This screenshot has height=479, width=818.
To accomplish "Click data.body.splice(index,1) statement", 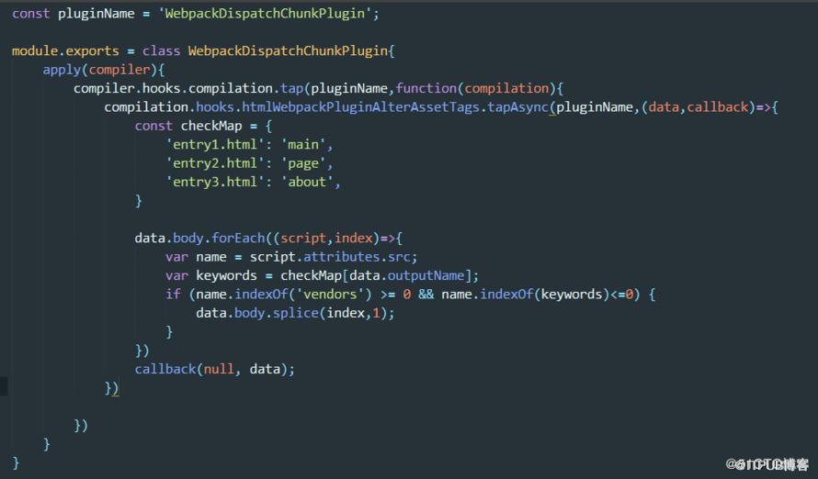I will [295, 314].
